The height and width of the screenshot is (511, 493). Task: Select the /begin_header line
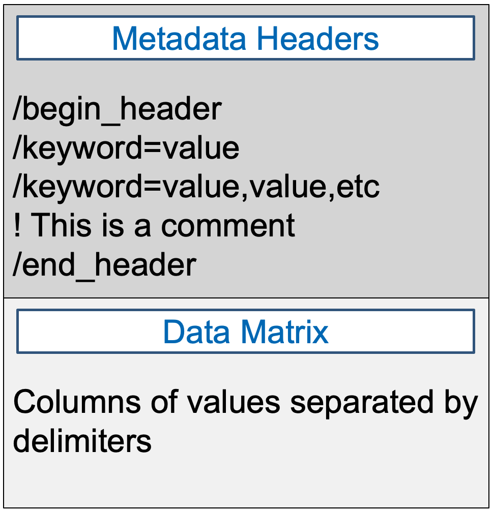(x=117, y=109)
